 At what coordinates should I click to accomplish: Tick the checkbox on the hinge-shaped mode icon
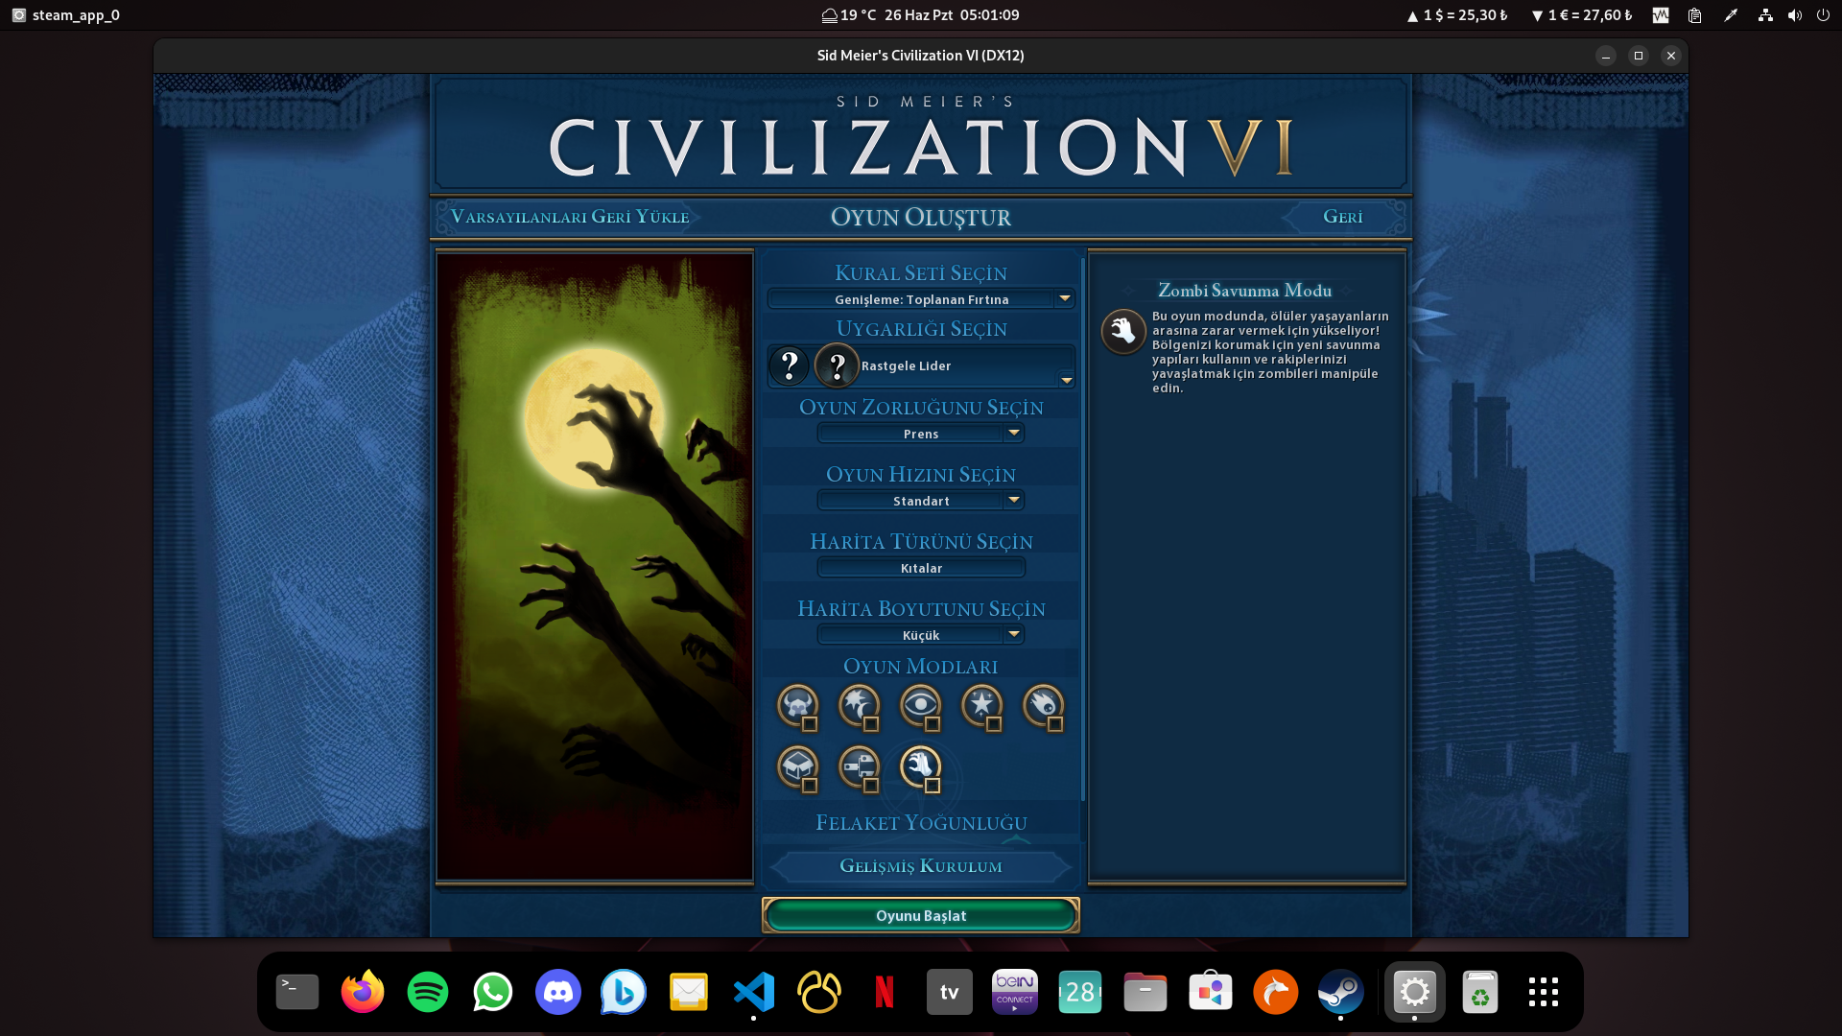click(x=871, y=787)
